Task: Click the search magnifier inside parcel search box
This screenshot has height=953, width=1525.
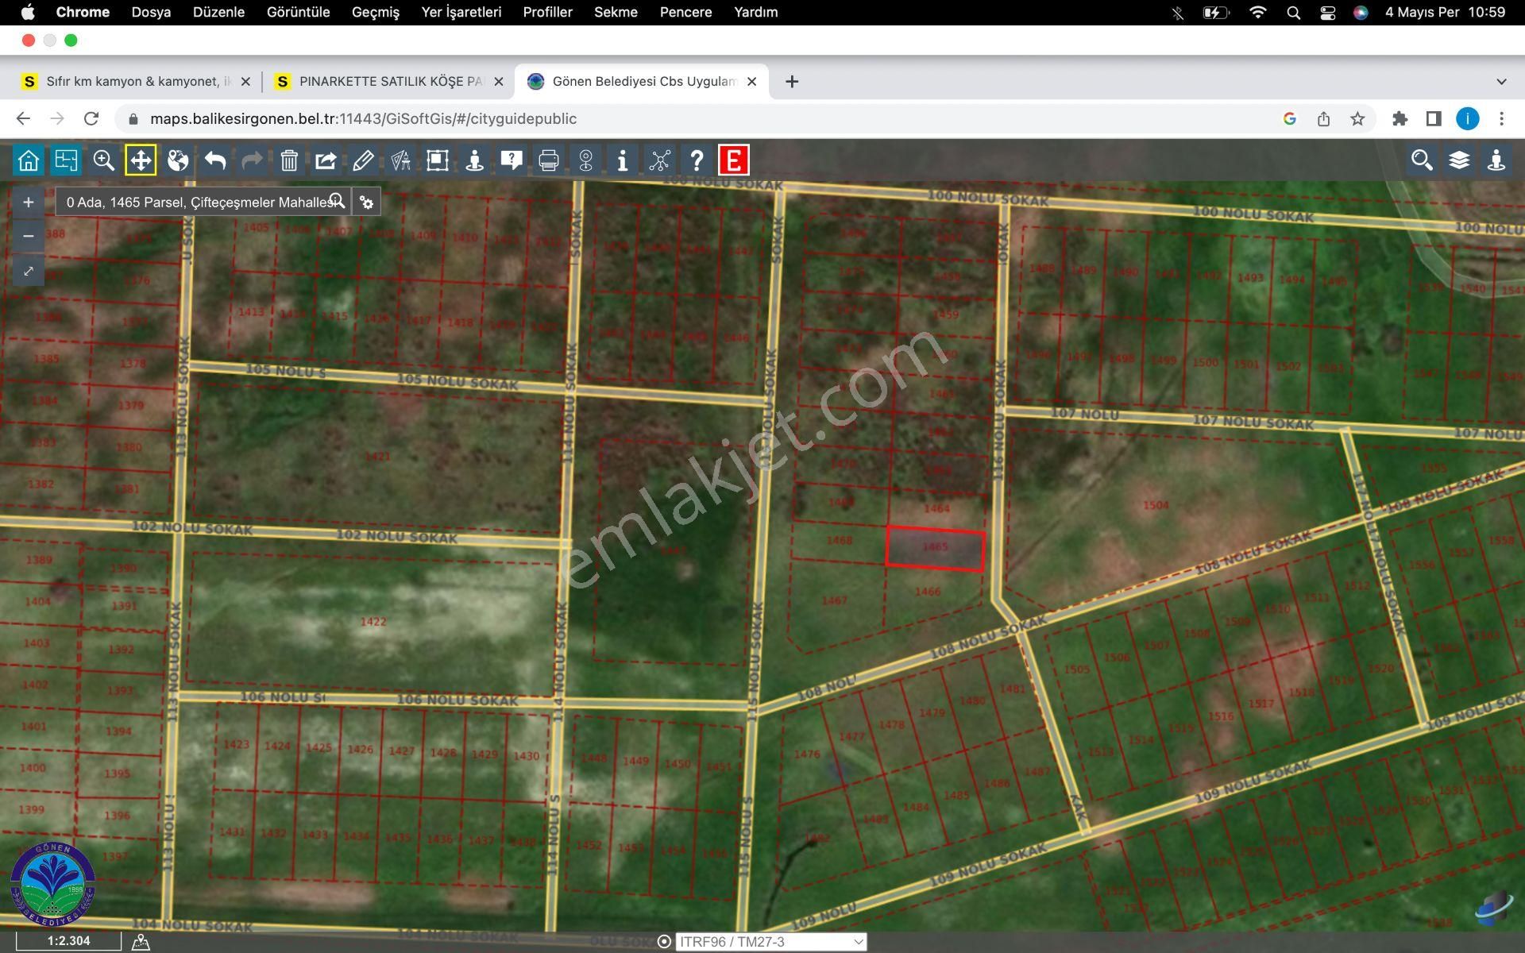Action: (x=338, y=201)
